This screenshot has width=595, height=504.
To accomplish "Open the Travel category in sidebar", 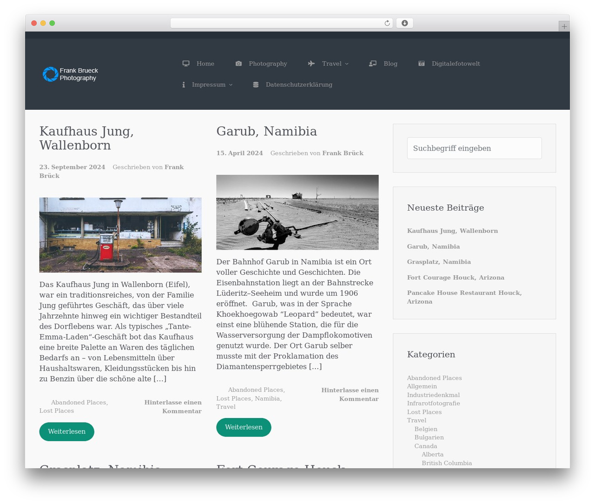I will click(416, 420).
